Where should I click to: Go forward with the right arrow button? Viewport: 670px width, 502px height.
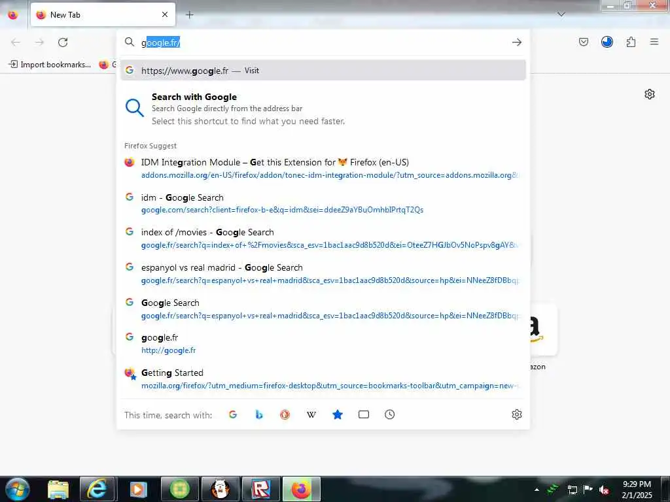pyautogui.click(x=39, y=42)
